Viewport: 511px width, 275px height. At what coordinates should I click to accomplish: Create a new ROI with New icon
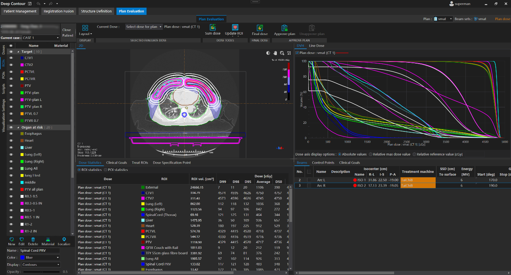coord(12,239)
